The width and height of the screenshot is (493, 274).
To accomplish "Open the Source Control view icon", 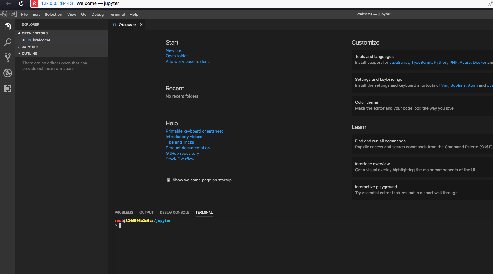I will pyautogui.click(x=8, y=58).
